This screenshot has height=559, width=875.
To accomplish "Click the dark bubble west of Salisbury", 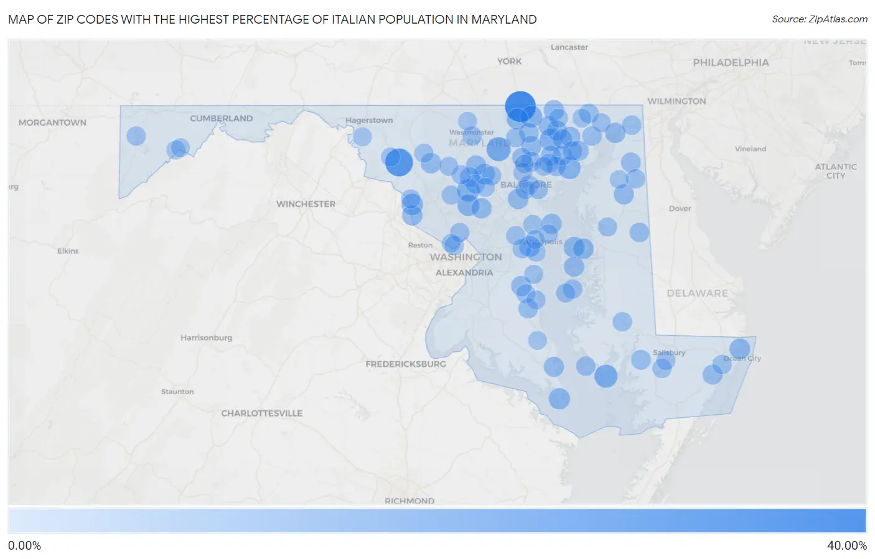I will [x=606, y=376].
